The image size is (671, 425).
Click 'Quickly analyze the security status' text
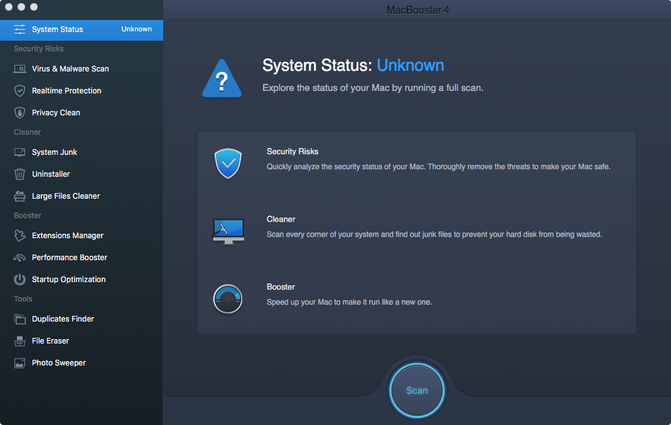point(439,167)
